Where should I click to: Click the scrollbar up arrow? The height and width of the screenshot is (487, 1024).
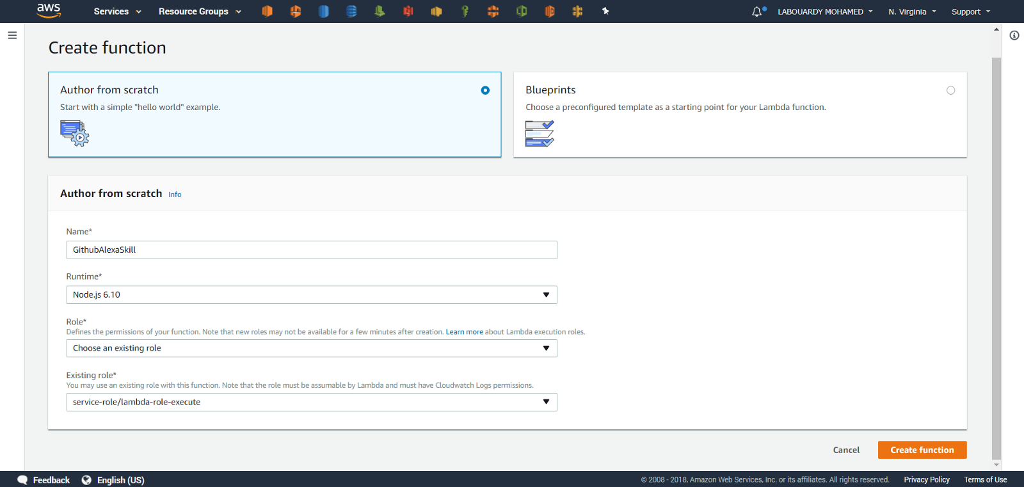tap(996, 29)
